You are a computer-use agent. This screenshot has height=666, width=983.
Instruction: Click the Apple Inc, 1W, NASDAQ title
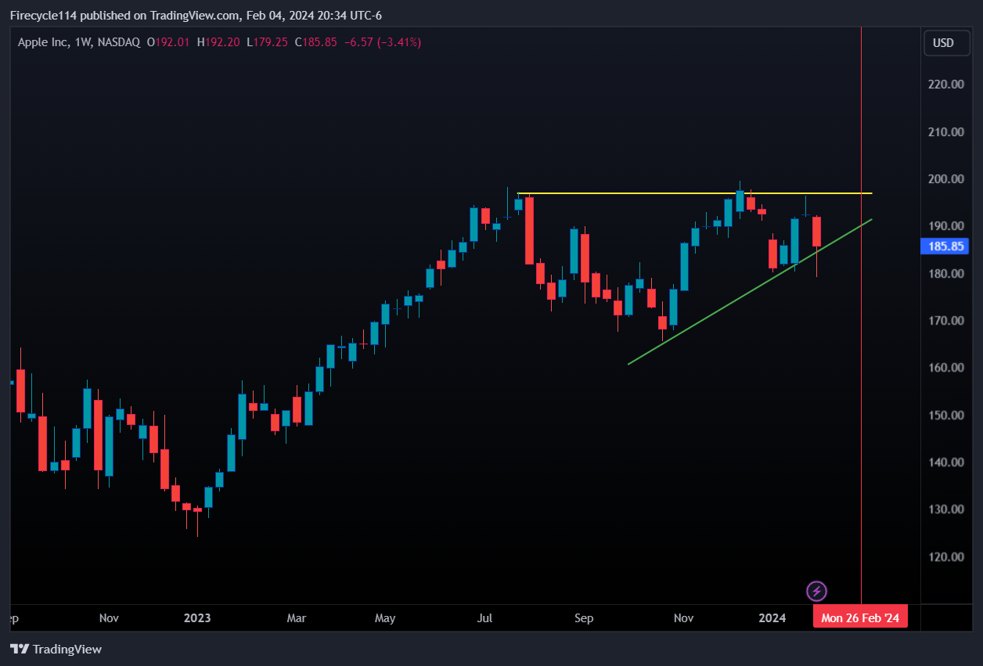[79, 42]
